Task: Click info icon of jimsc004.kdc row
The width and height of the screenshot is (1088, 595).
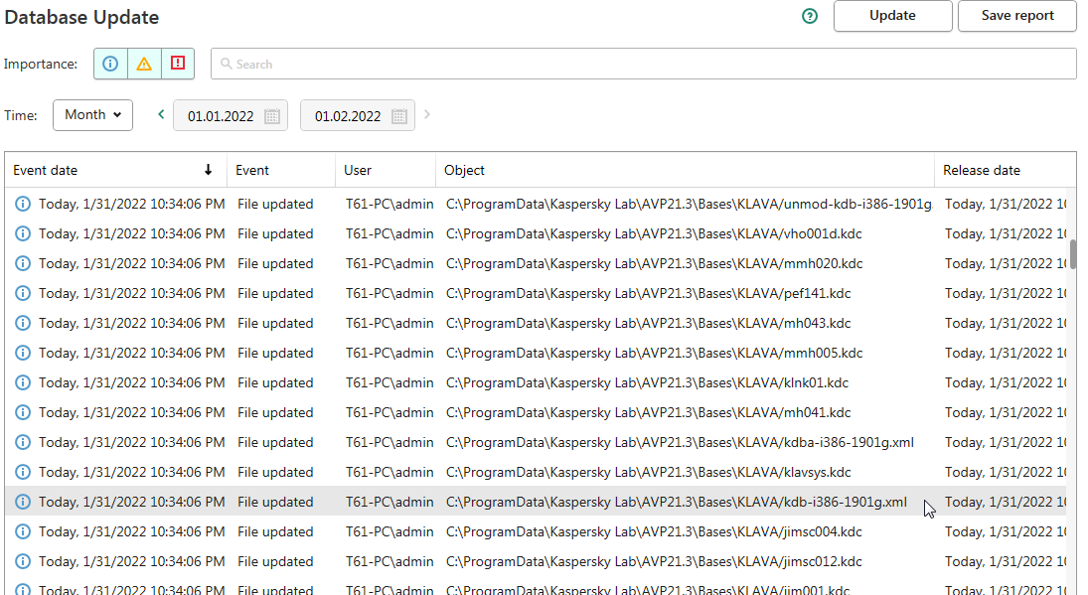Action: tap(23, 531)
